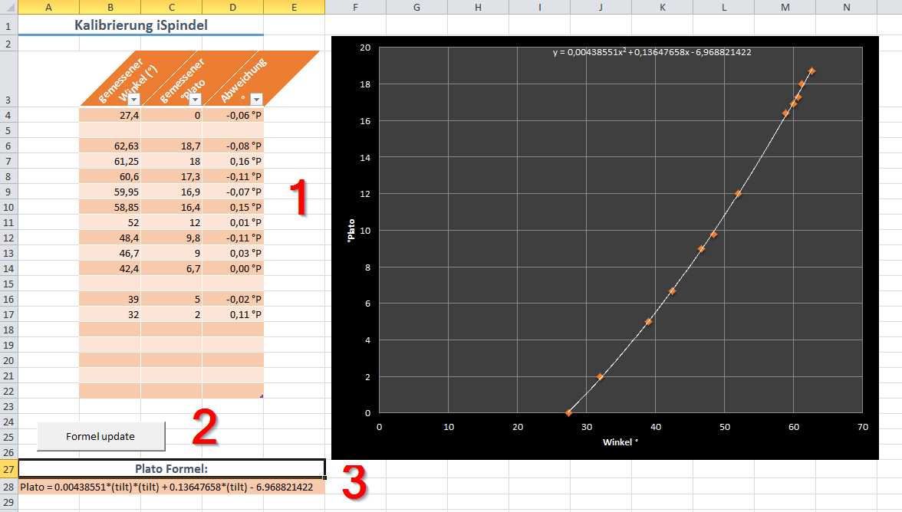The width and height of the screenshot is (902, 512).
Task: Click the Formel update button
Action: tap(101, 437)
